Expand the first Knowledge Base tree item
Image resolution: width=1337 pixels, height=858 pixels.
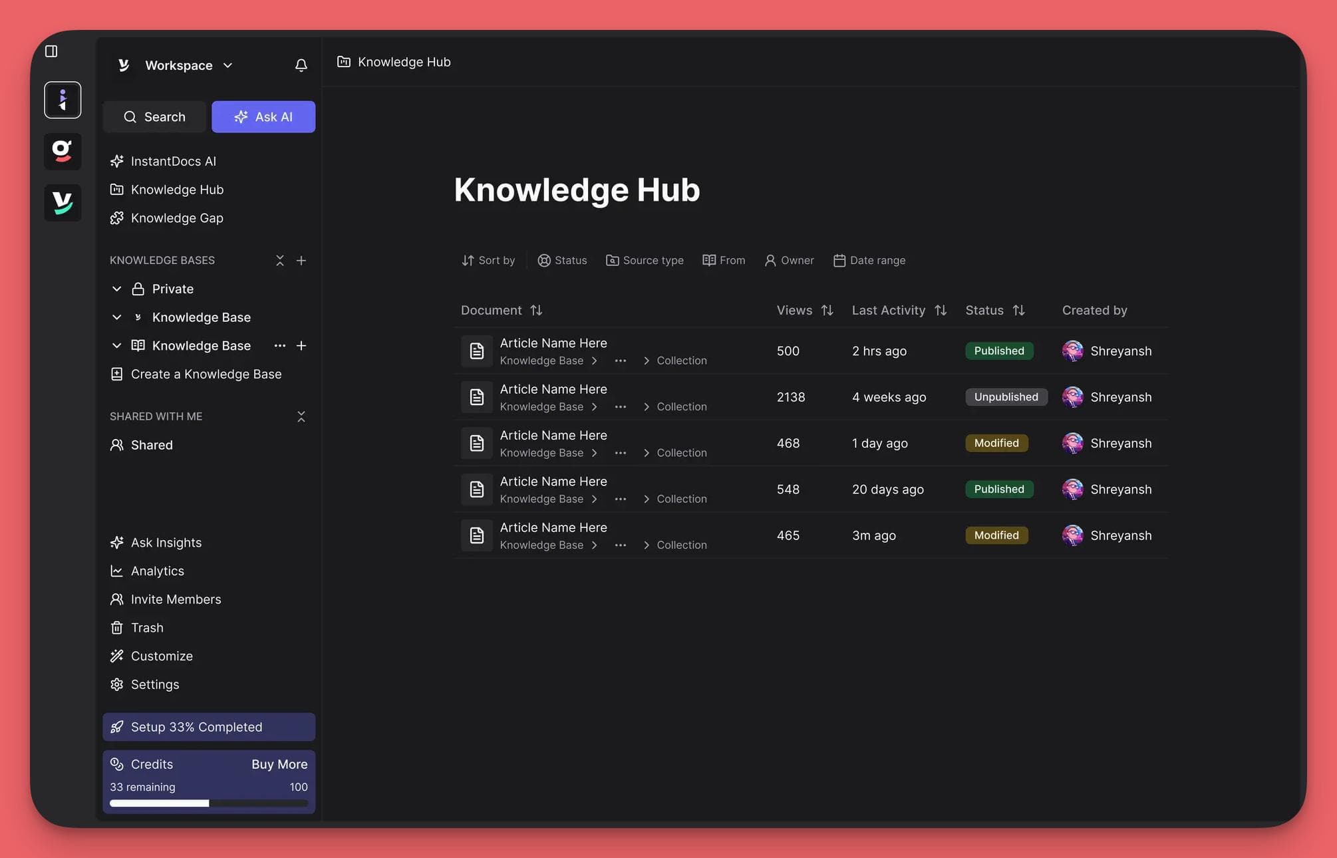coord(117,317)
